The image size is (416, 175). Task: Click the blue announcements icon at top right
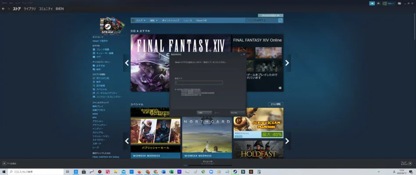coord(372,3)
